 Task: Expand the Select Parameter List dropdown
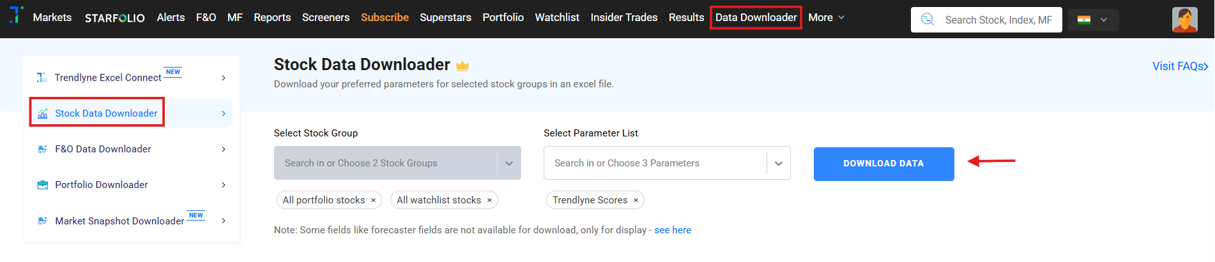(779, 163)
